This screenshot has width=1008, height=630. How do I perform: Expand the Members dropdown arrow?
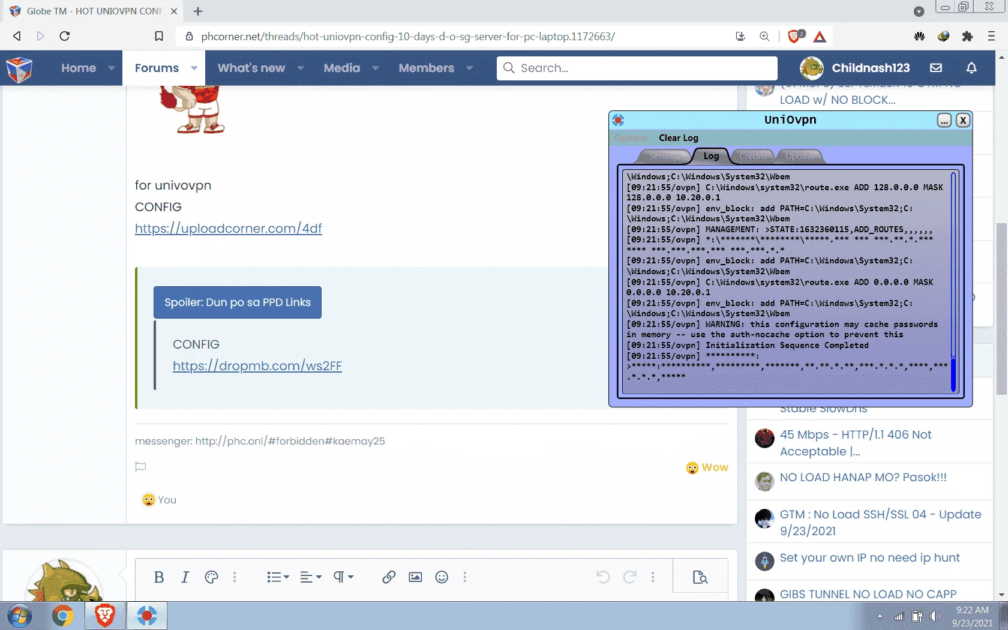click(470, 68)
